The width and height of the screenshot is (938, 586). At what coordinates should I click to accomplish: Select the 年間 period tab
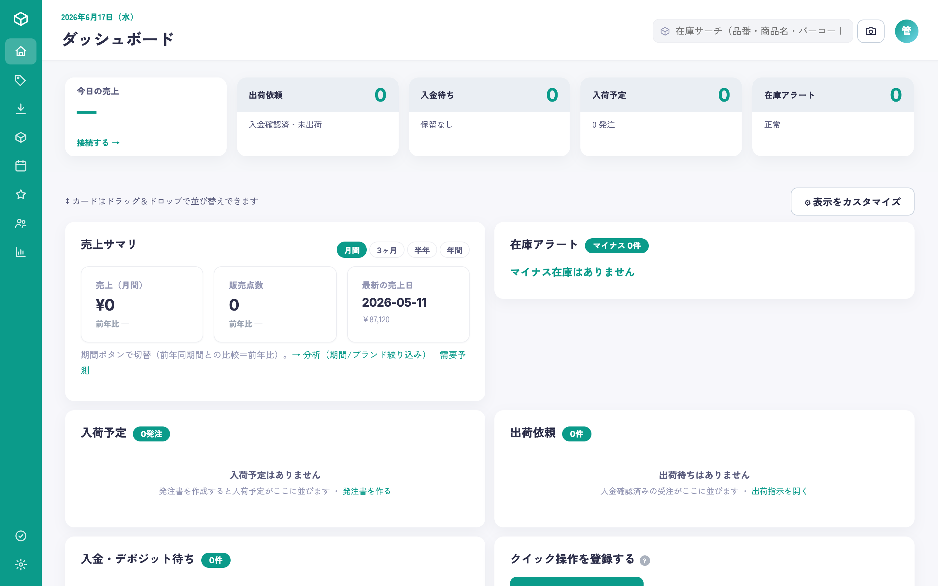pyautogui.click(x=454, y=250)
